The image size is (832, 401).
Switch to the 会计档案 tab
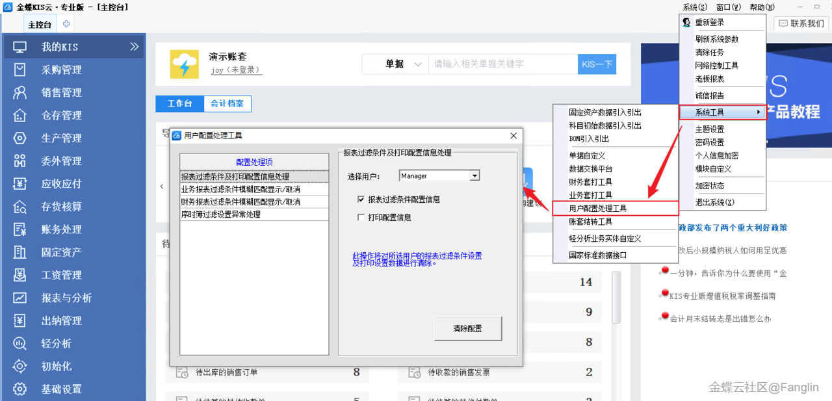(x=227, y=104)
